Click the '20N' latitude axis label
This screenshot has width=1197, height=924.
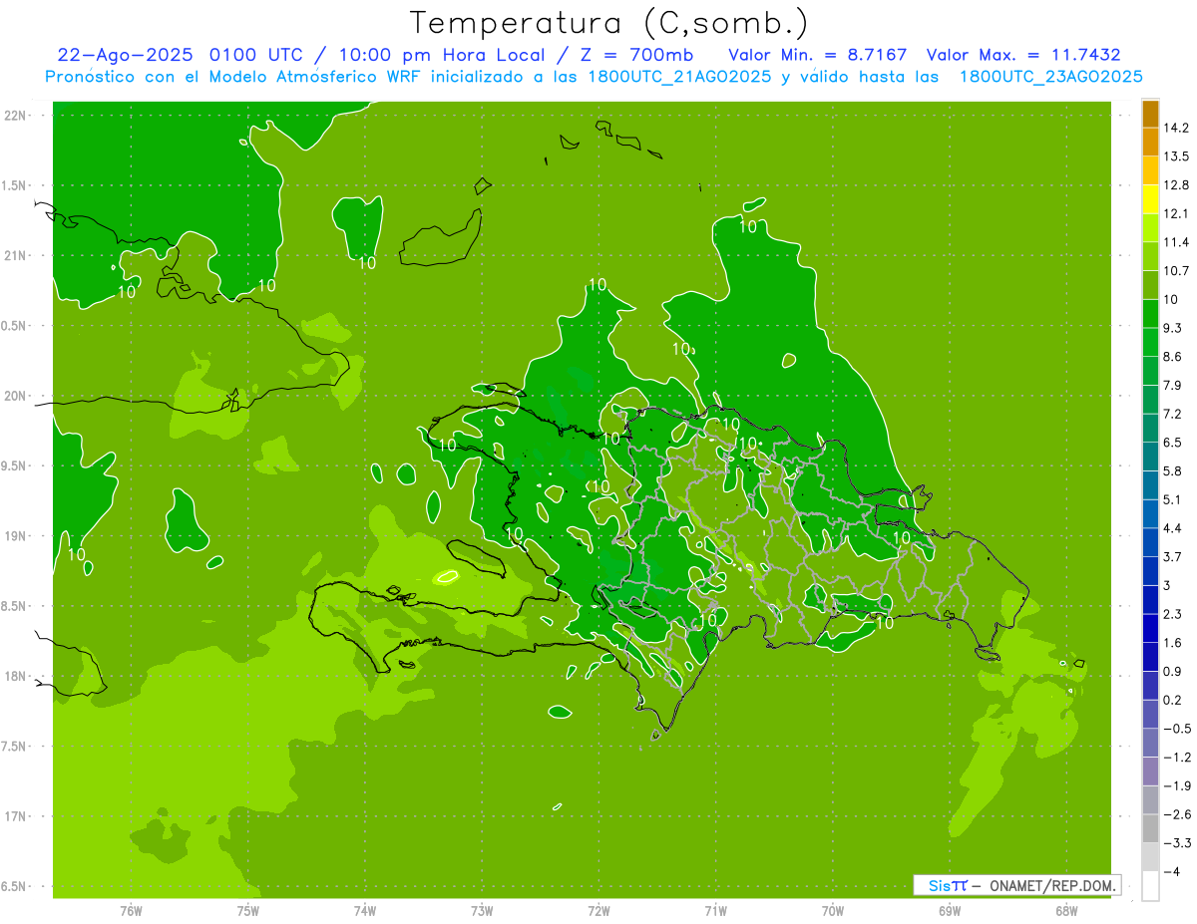15,396
